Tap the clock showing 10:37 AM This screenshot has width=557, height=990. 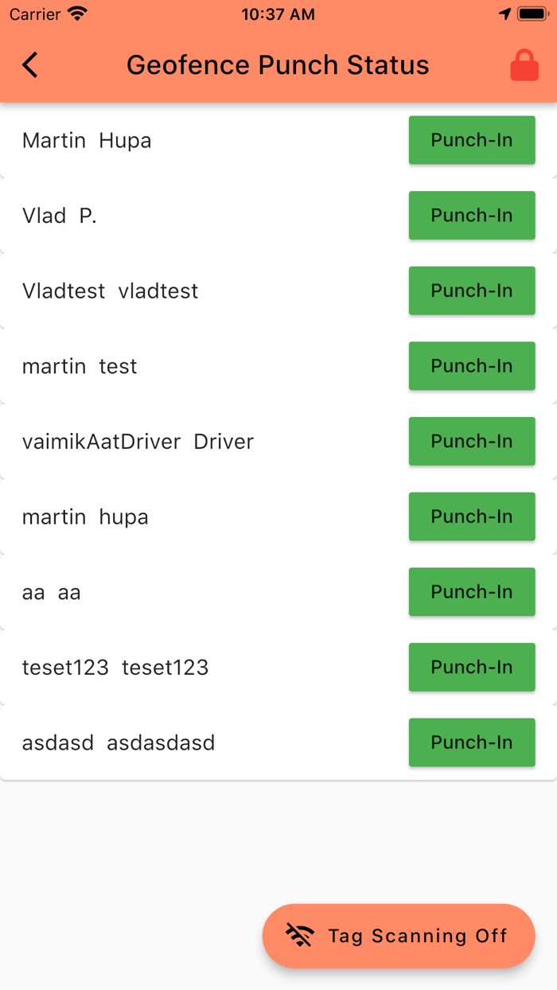pos(278,14)
